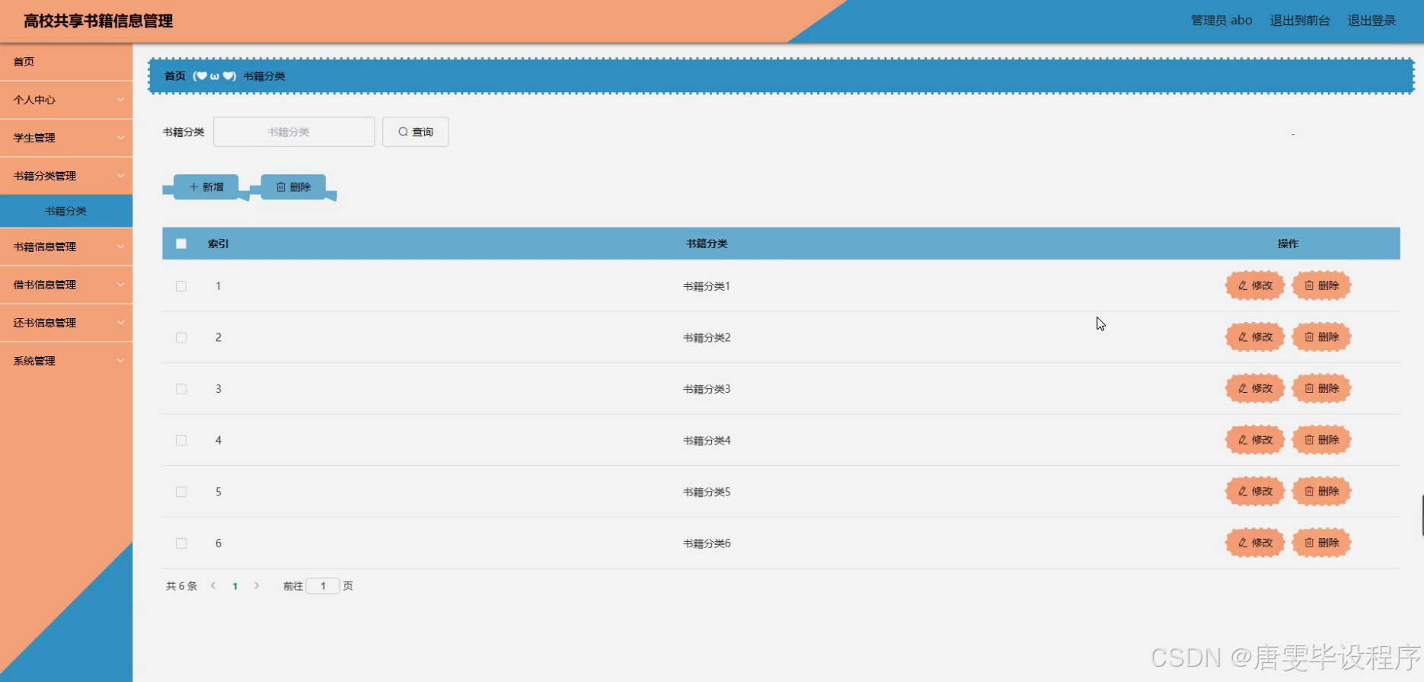Click 修改 edit button for 书籍分类5
This screenshot has width=1424, height=682.
pos(1255,491)
